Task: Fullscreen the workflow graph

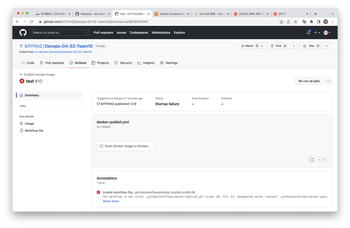Action: pos(312,160)
